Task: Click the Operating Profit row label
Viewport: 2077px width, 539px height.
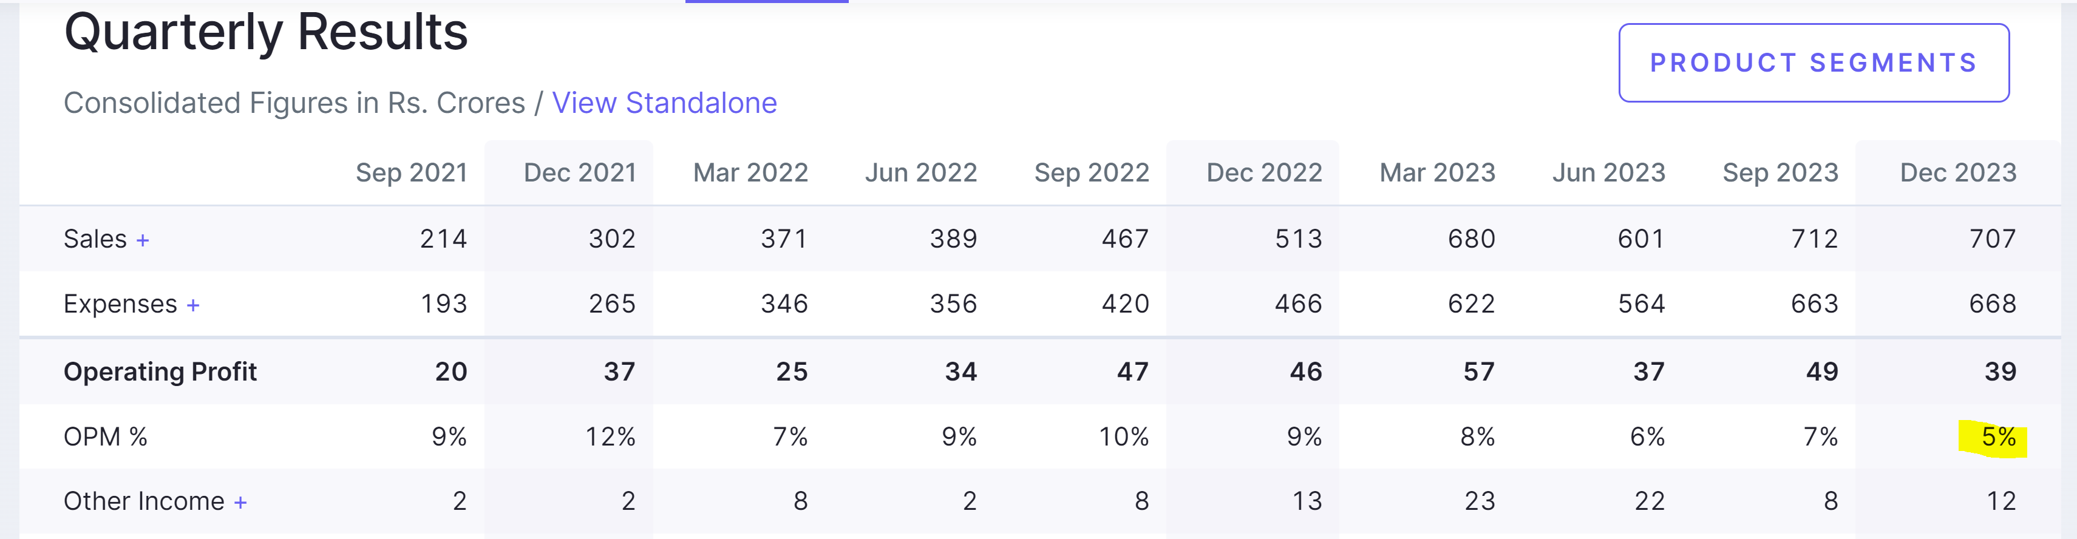Action: pyautogui.click(x=160, y=371)
